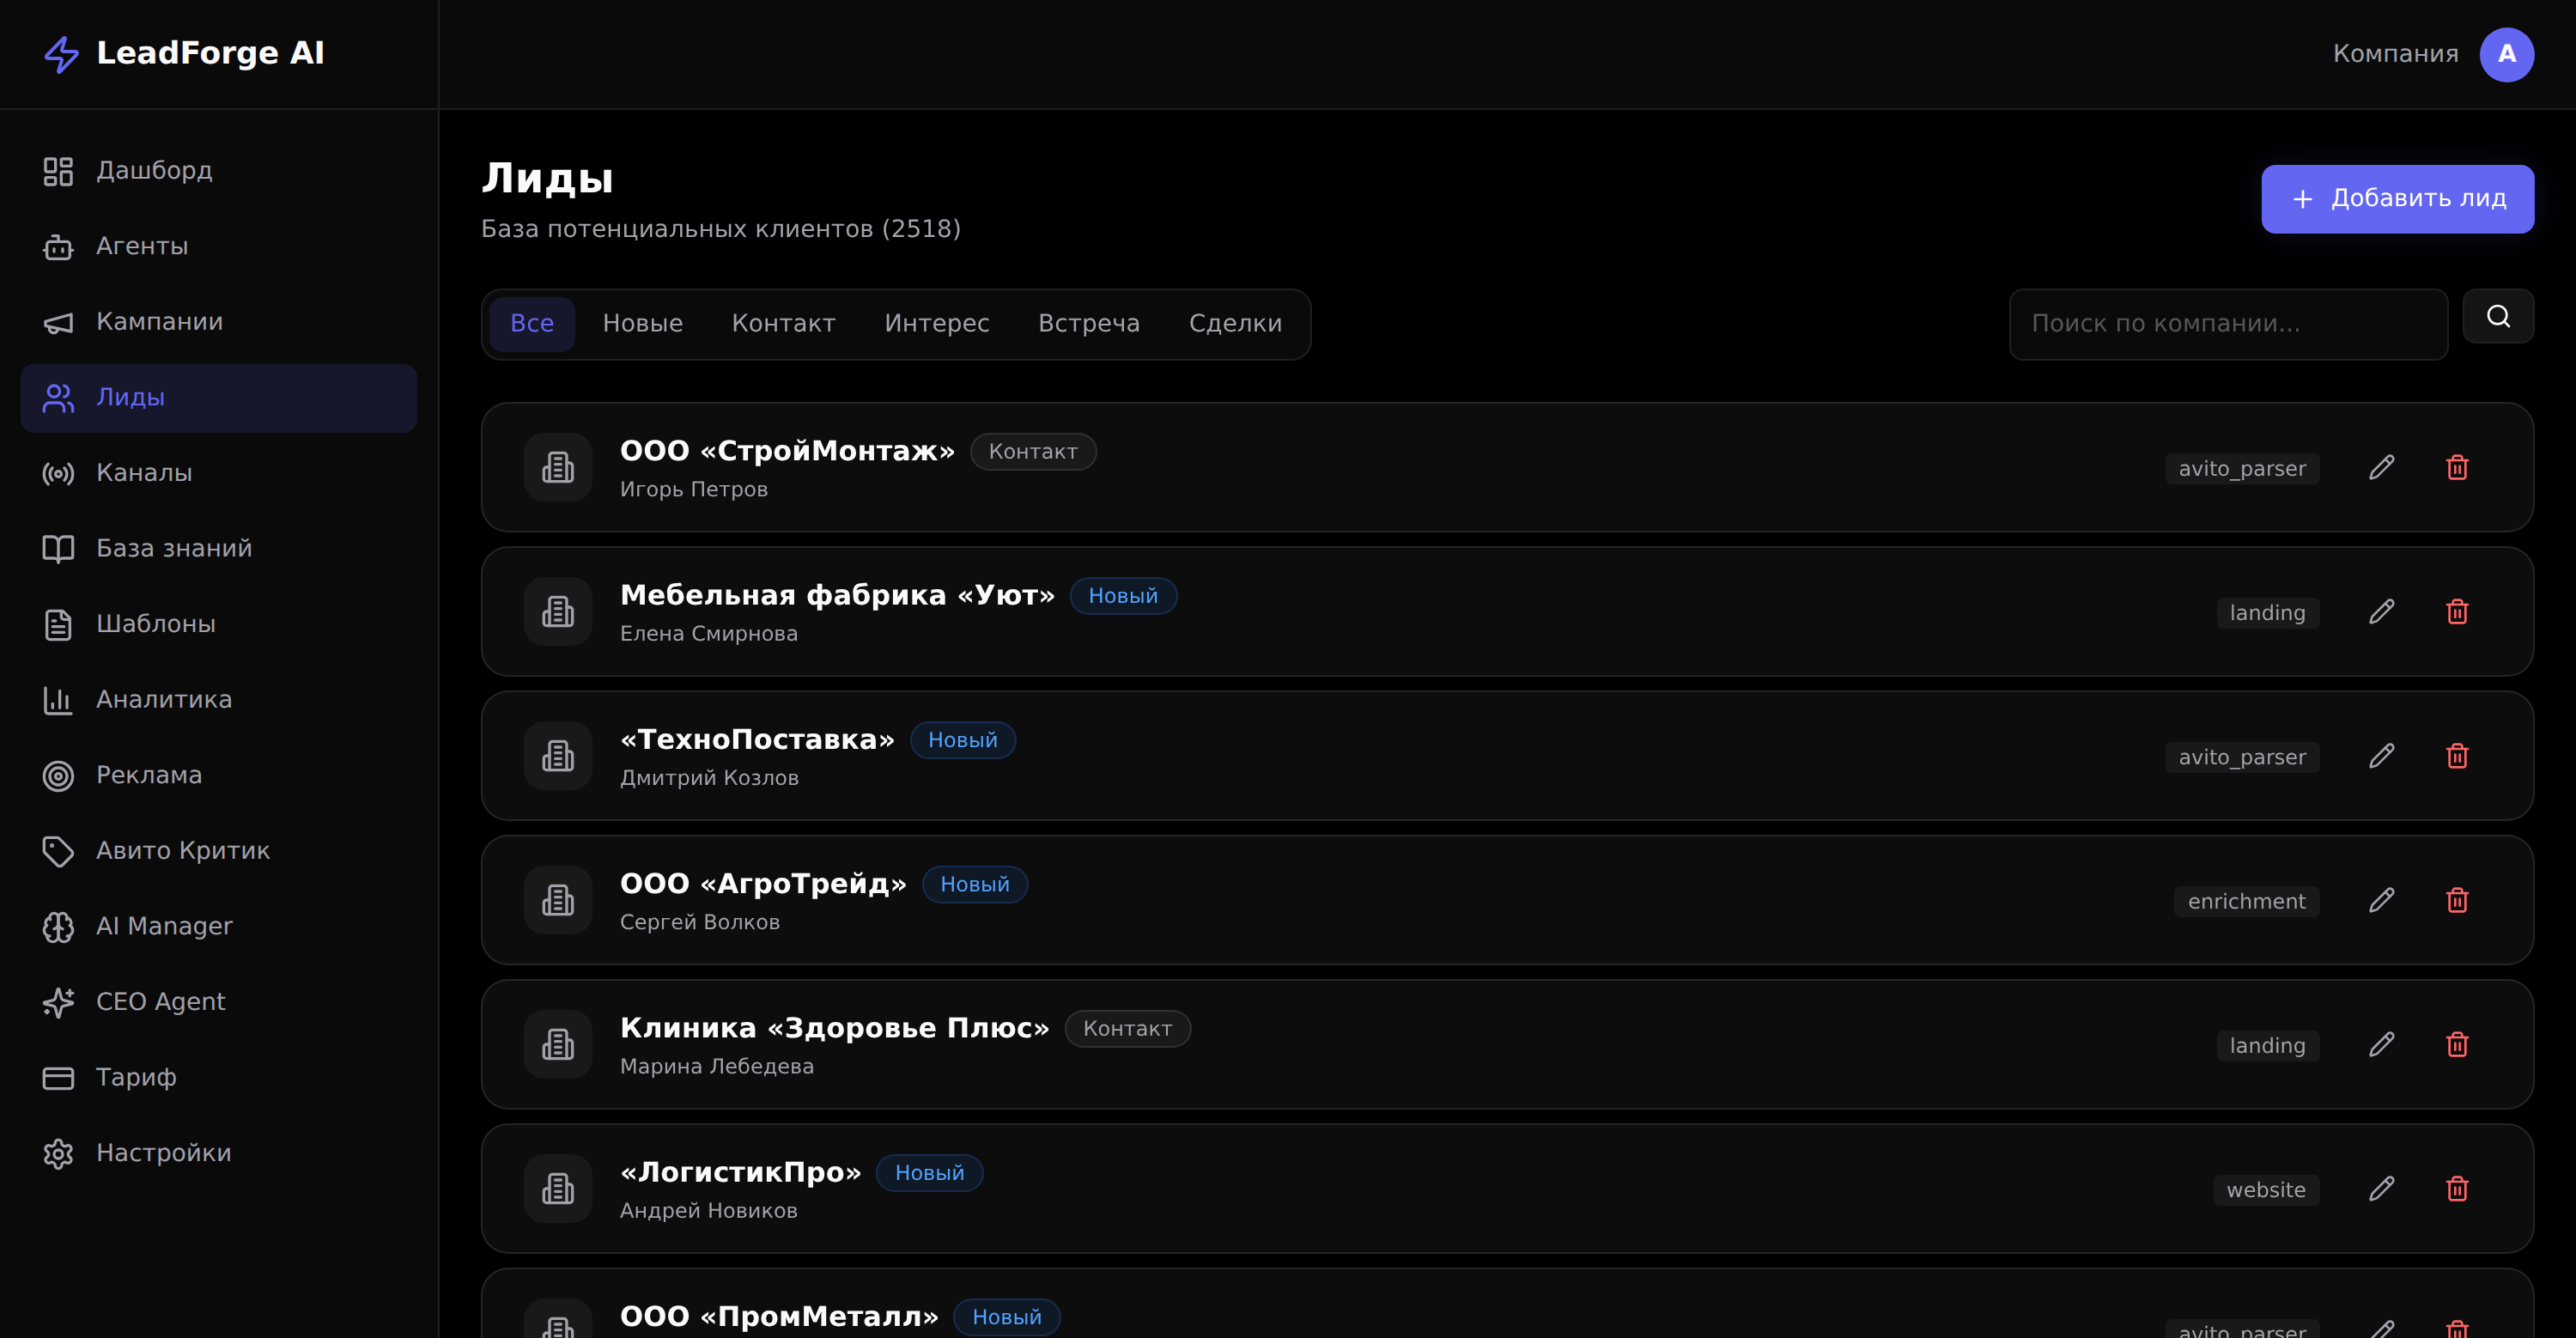Open lead ООО «СтройМонтаж» title

pyautogui.click(x=787, y=451)
